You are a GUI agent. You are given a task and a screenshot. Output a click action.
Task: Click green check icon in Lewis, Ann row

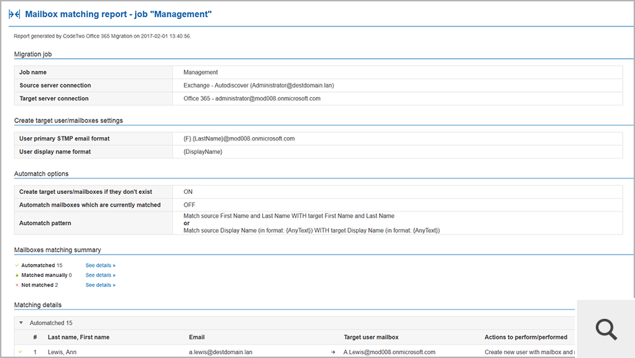pos(20,352)
